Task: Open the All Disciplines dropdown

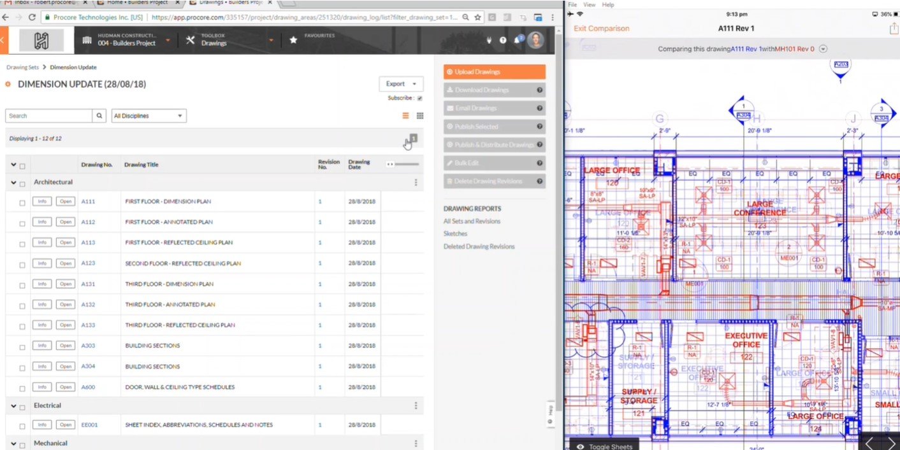Action: (x=149, y=116)
